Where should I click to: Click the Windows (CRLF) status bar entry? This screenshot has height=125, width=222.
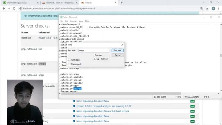coord(191,97)
